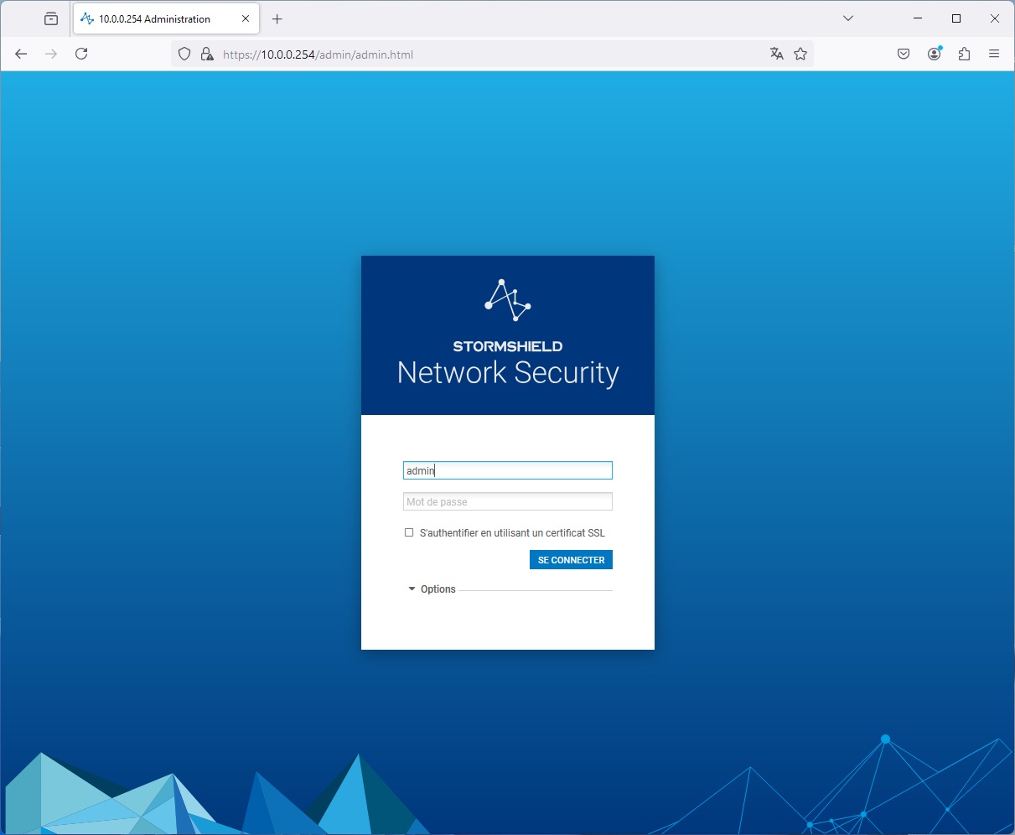Open the Firefox View icon
Screen dimensions: 1015x835
[x=51, y=18]
